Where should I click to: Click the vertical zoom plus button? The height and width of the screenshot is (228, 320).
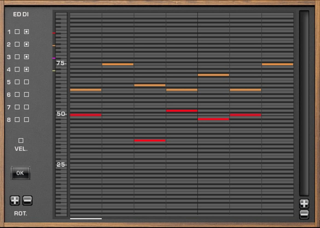click(304, 203)
